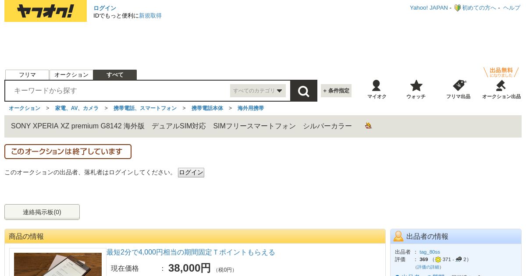
Task: Click the rain cloud bad-rating icon
Action: [x=459, y=259]
